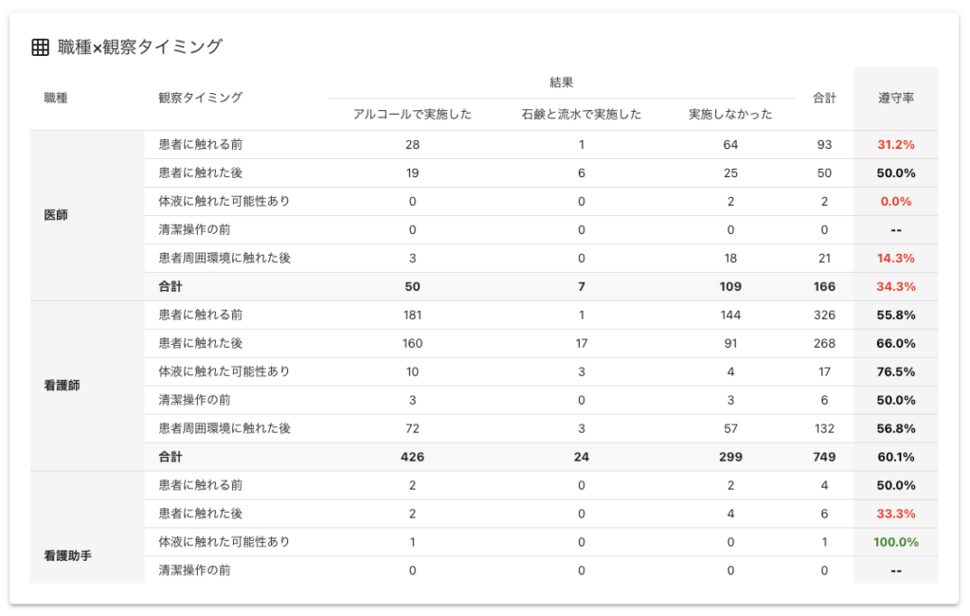
Task: Select 看護師's 患者周囲環境に触れた後 row label
Action: pos(225,428)
